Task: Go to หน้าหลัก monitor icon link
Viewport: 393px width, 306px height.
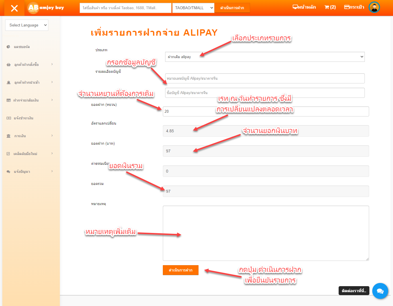Action: (304, 7)
